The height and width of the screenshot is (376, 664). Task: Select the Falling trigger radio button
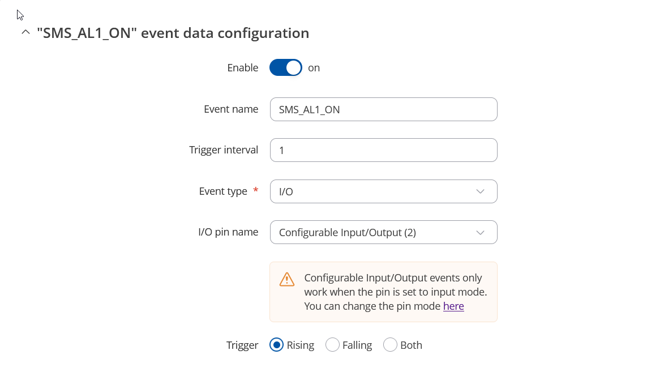pyautogui.click(x=332, y=345)
